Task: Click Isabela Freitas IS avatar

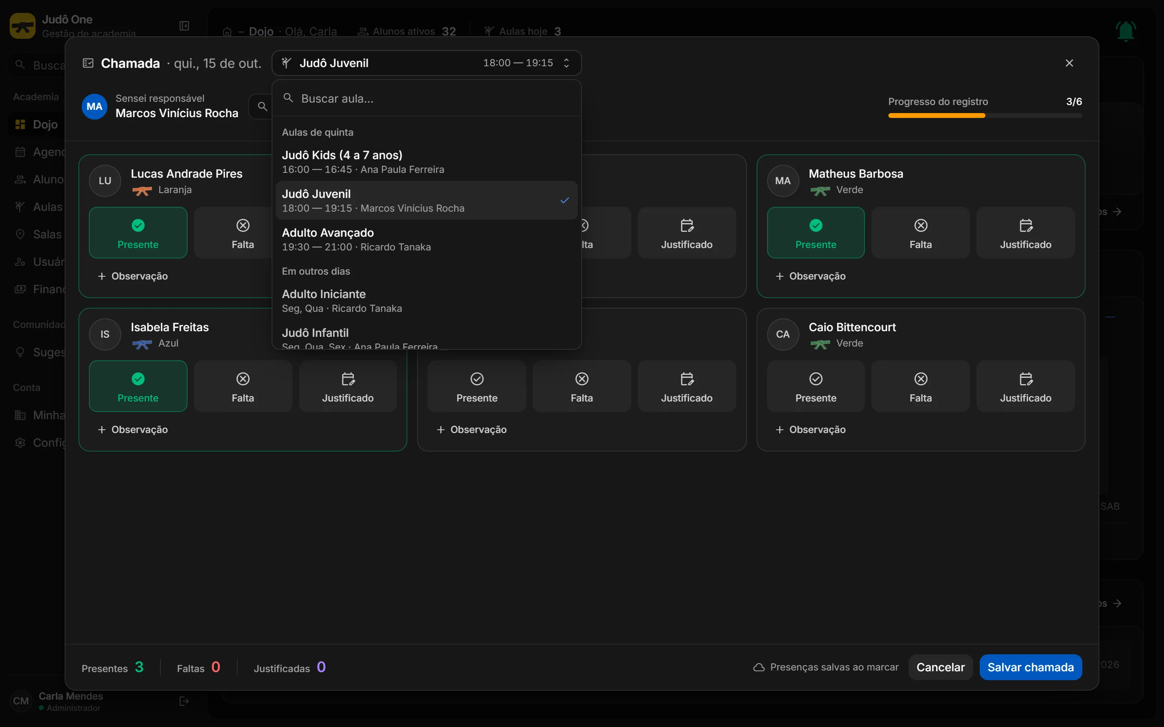Action: point(105,334)
